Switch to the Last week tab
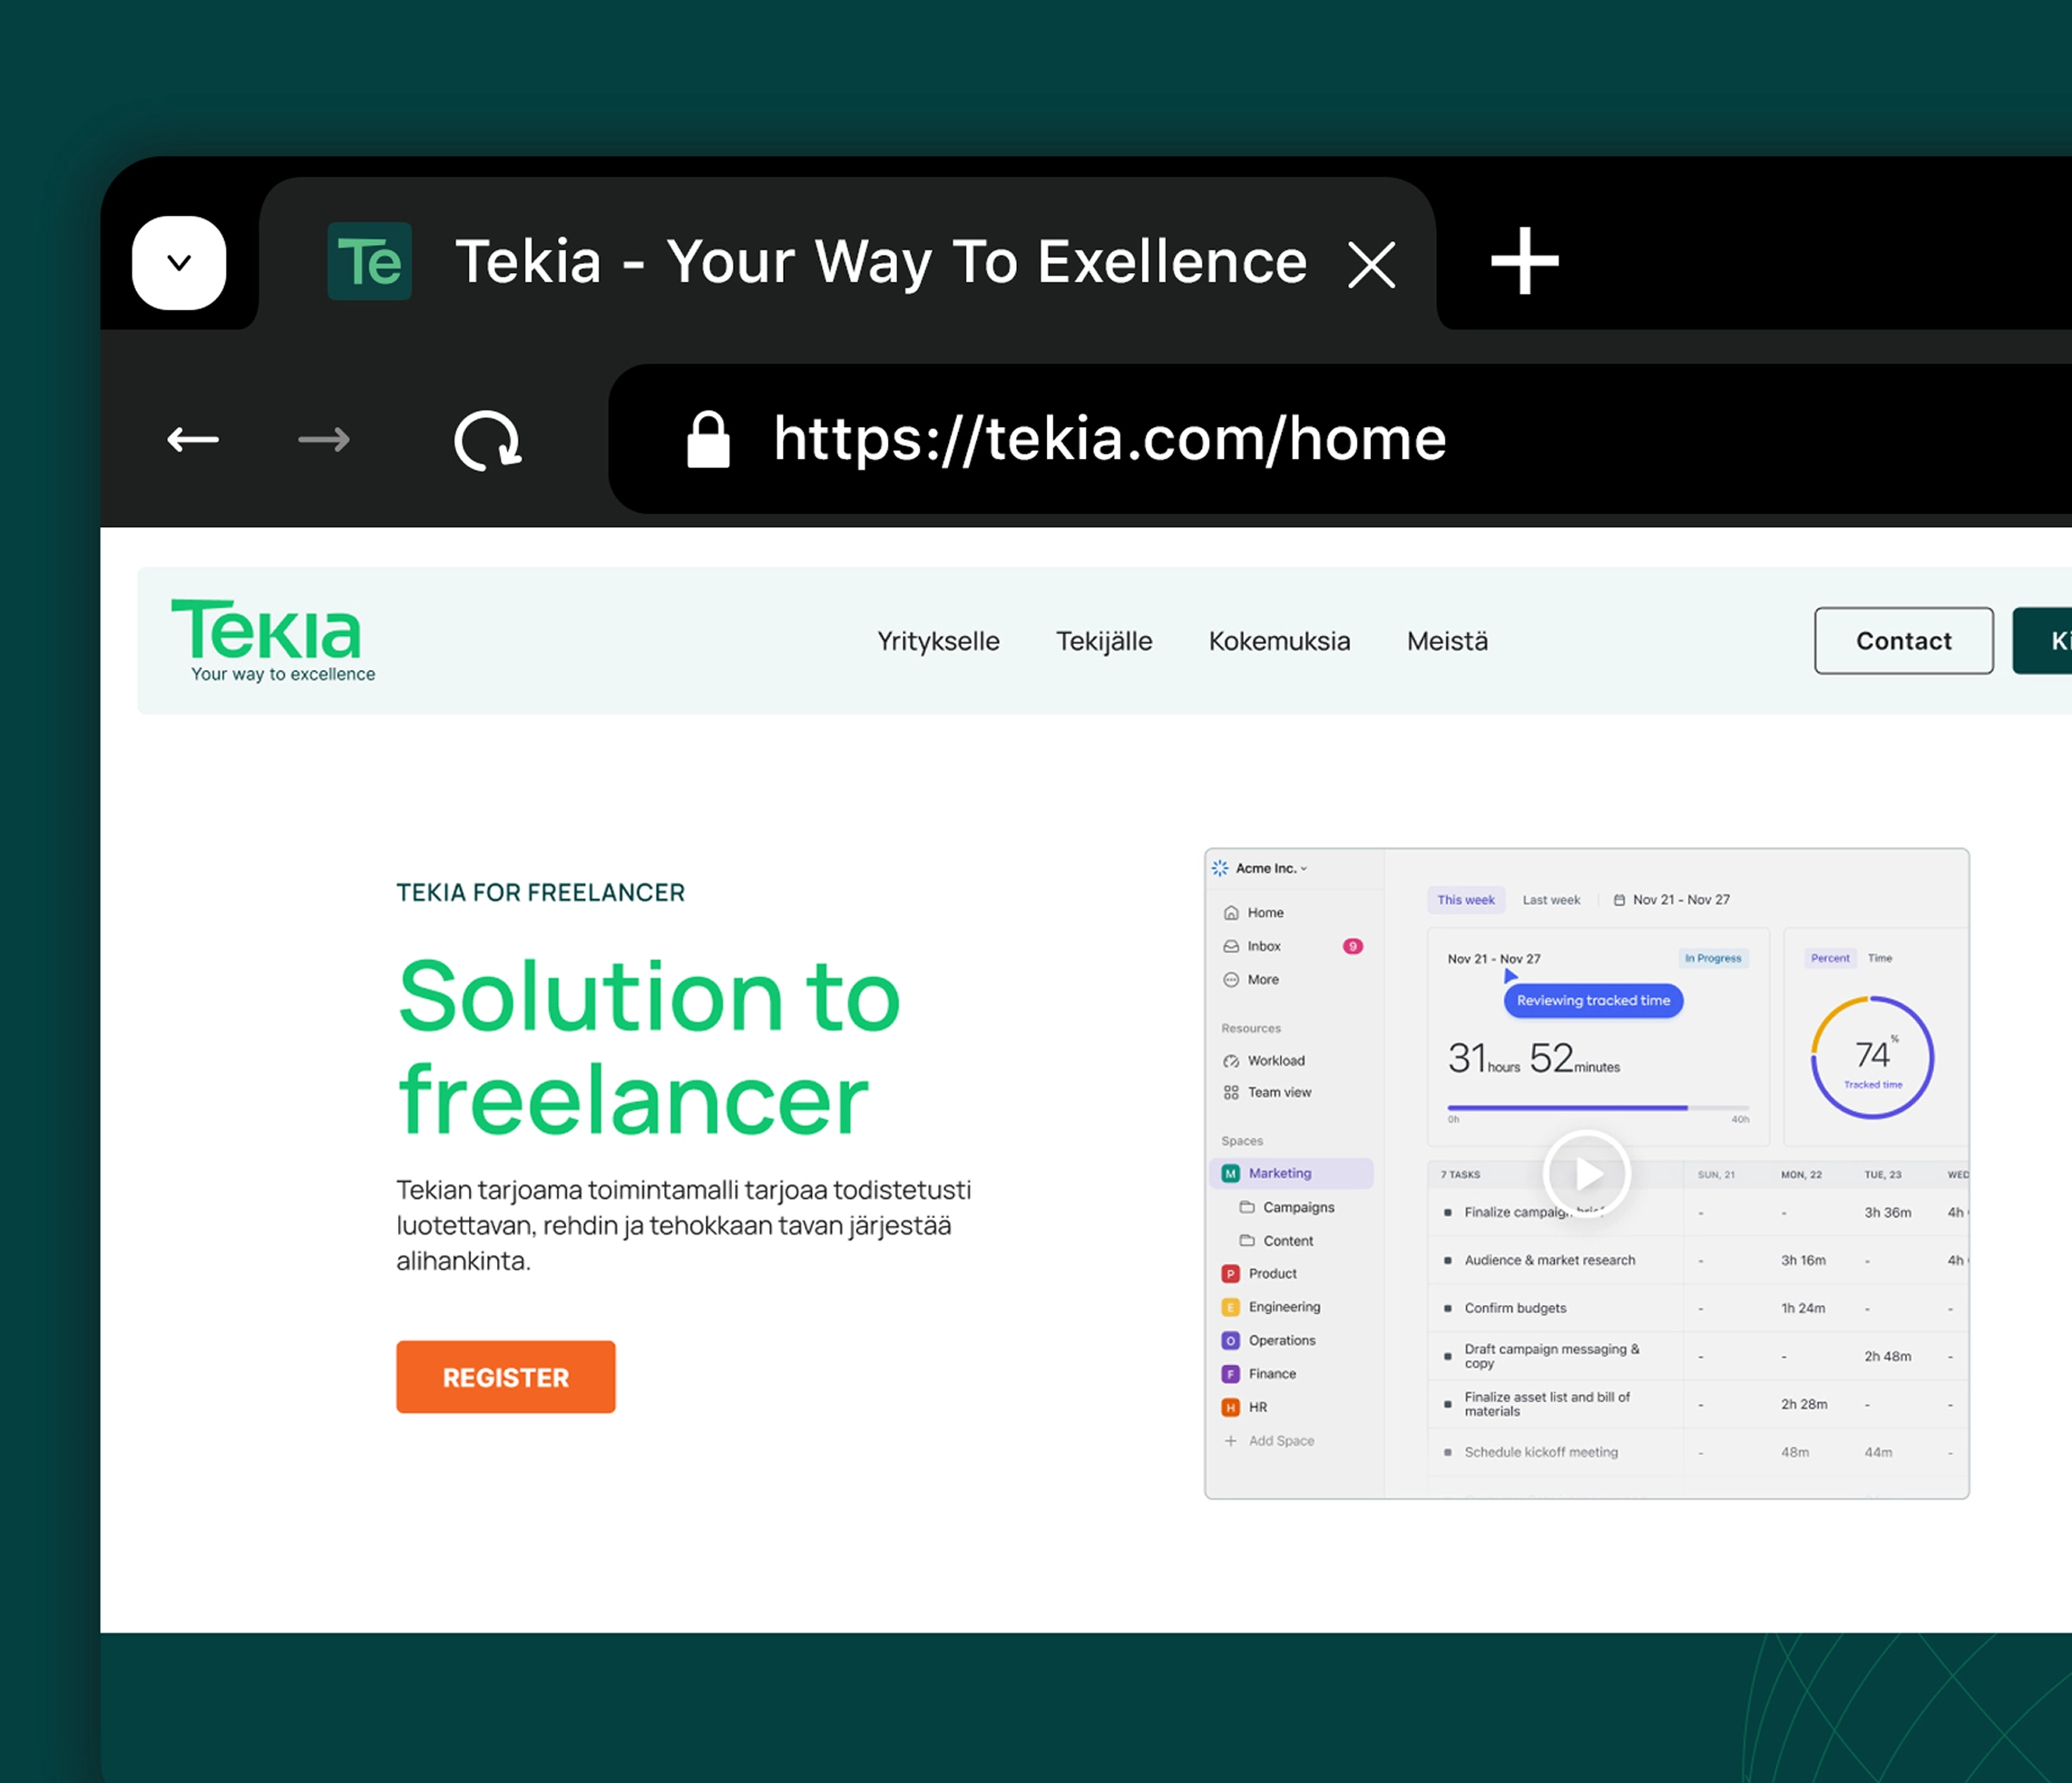Screen dimensions: 2072x1783 [x=1551, y=900]
